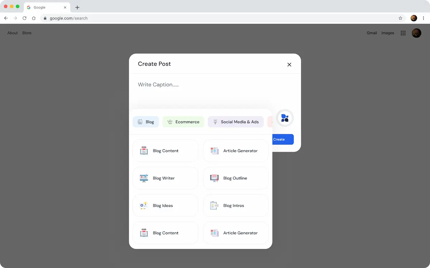Click the AI assistant logo icon
Screen dimensions: 430x268
(x=285, y=118)
